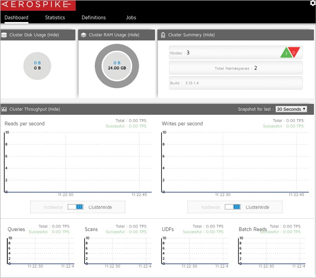Click the red nodes-down triangle indicator
Screen dimensions: 316x278
(x=295, y=52)
